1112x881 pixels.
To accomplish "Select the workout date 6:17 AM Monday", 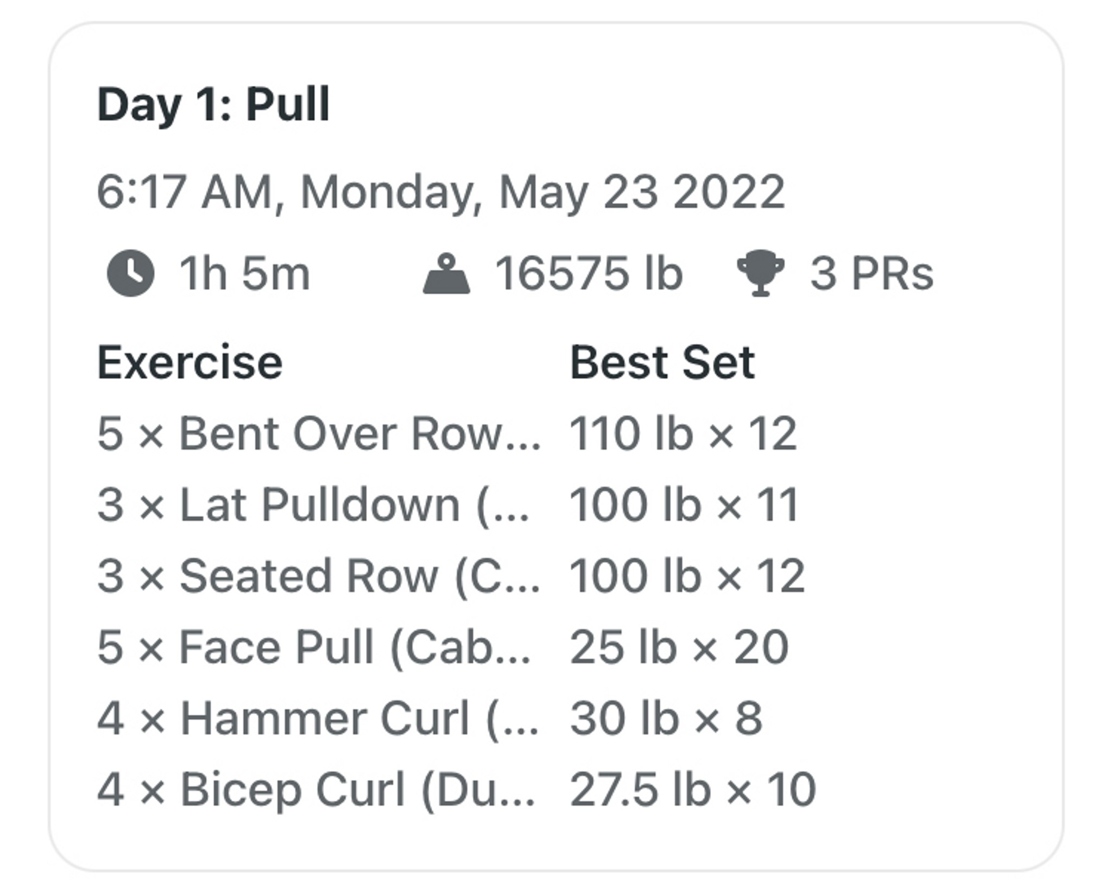I will [441, 193].
